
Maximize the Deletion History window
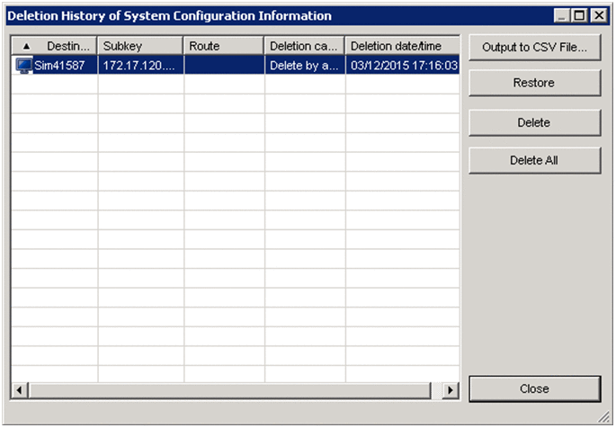[579, 16]
